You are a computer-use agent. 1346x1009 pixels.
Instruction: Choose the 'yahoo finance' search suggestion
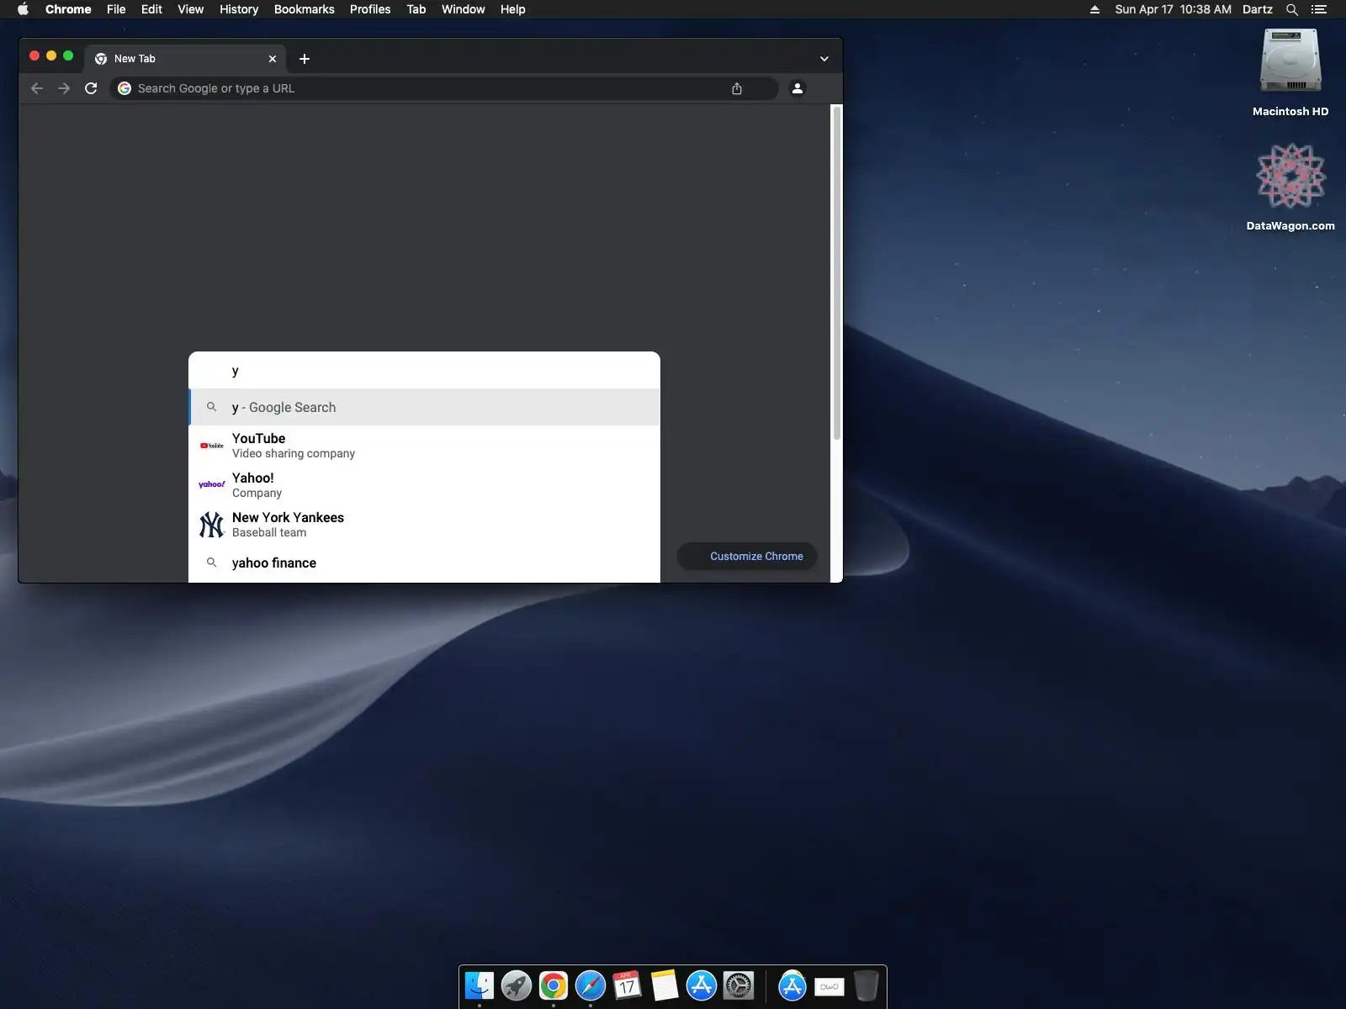(424, 563)
